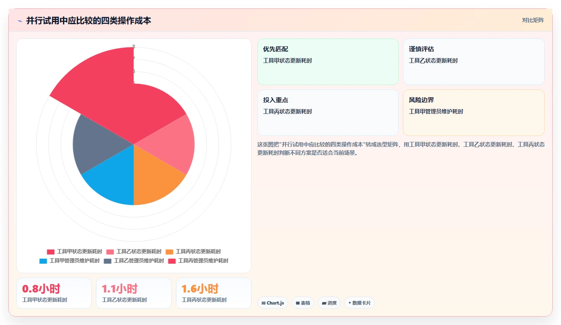Toggle 工具甲状态更新耗时 legend entry
Screen dimensions: 561x325
[x=74, y=252]
